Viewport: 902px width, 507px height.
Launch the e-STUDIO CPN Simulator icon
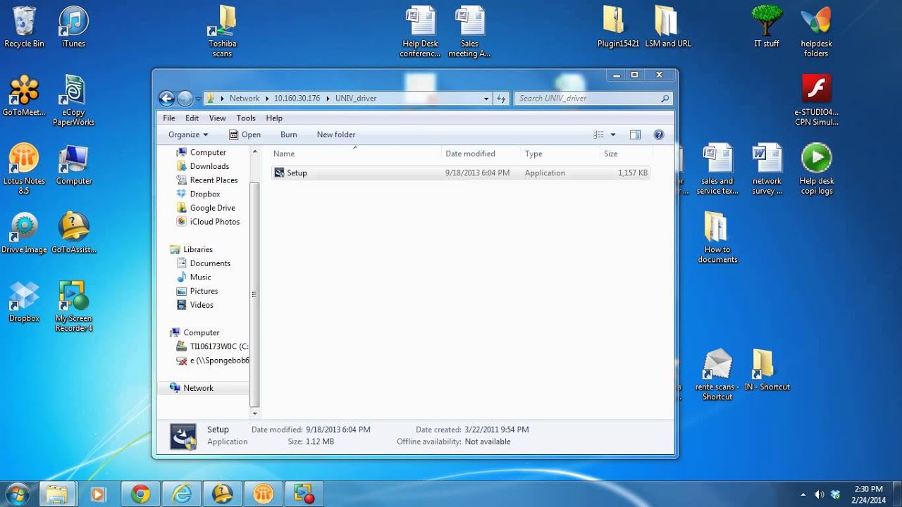[816, 100]
